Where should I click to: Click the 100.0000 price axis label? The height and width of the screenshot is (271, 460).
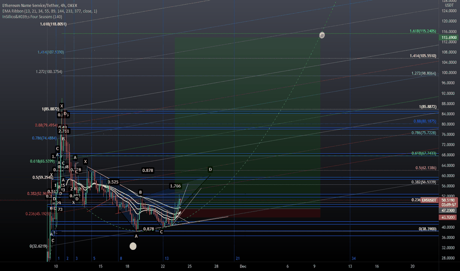449,72
